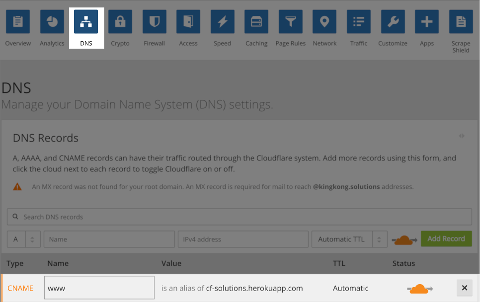Open the Overview section icon
Viewport: 480px width, 302px height.
pyautogui.click(x=18, y=22)
